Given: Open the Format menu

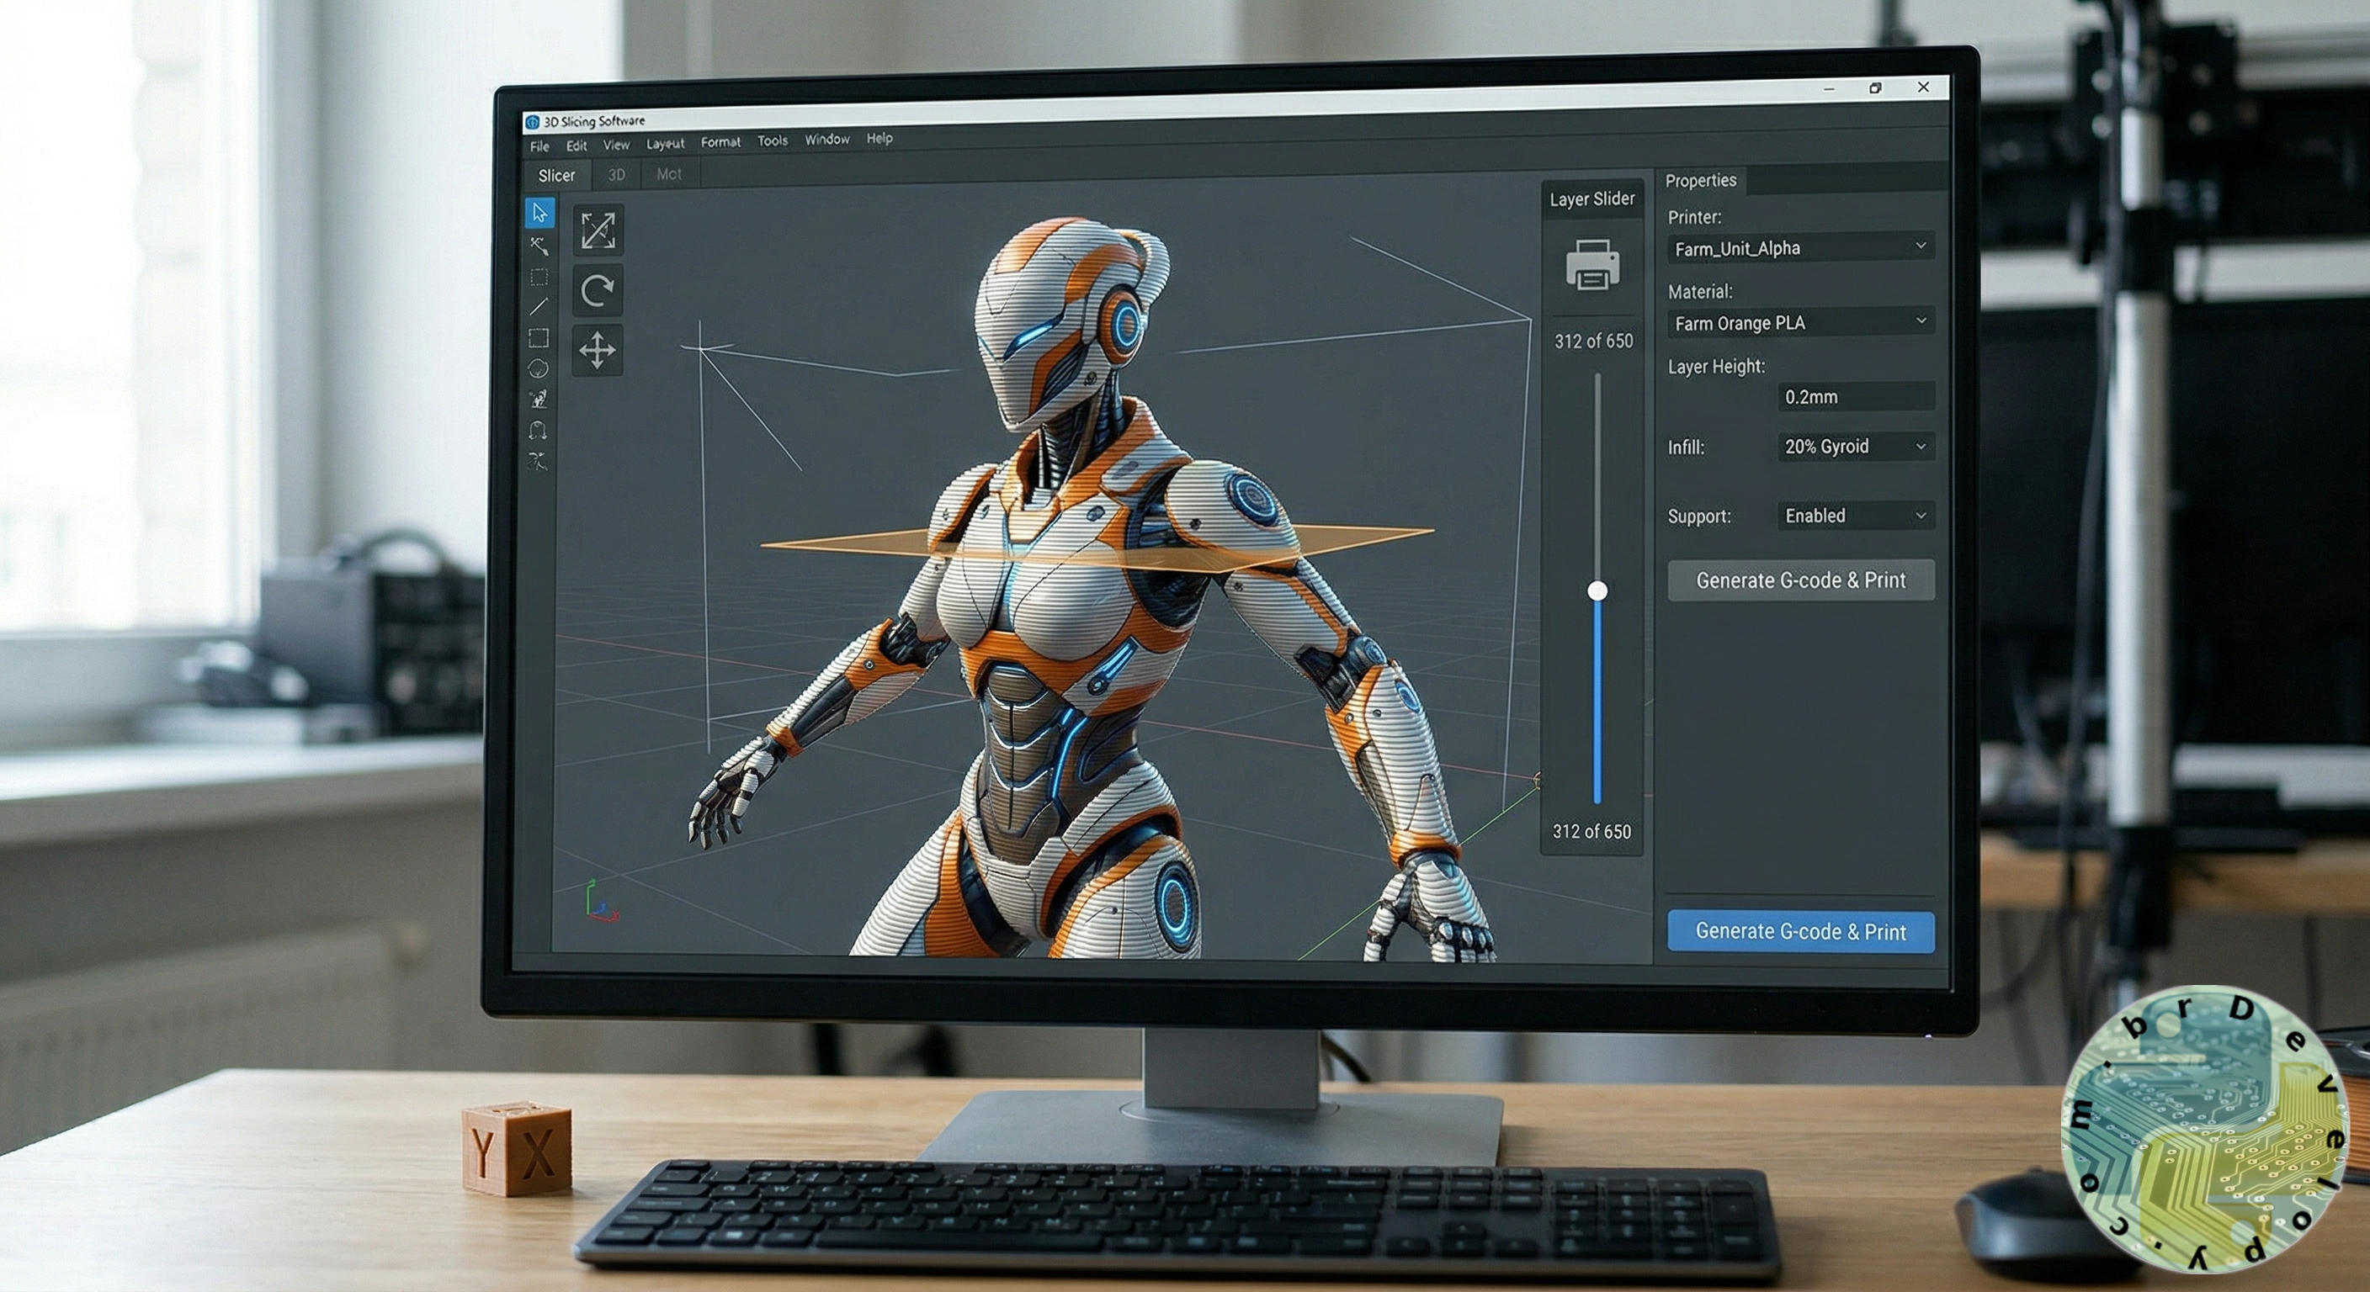Looking at the screenshot, I should pyautogui.click(x=720, y=140).
